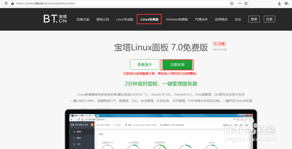Click the 永久免费 red badge

[x=219, y=44]
